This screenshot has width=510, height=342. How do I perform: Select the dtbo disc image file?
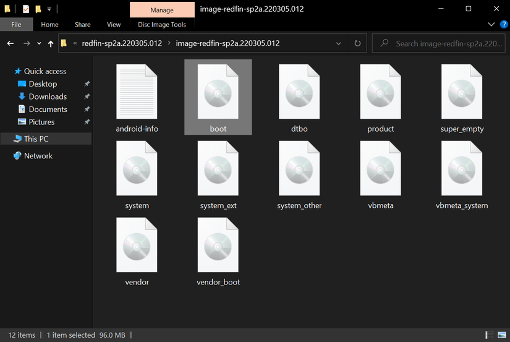299,92
